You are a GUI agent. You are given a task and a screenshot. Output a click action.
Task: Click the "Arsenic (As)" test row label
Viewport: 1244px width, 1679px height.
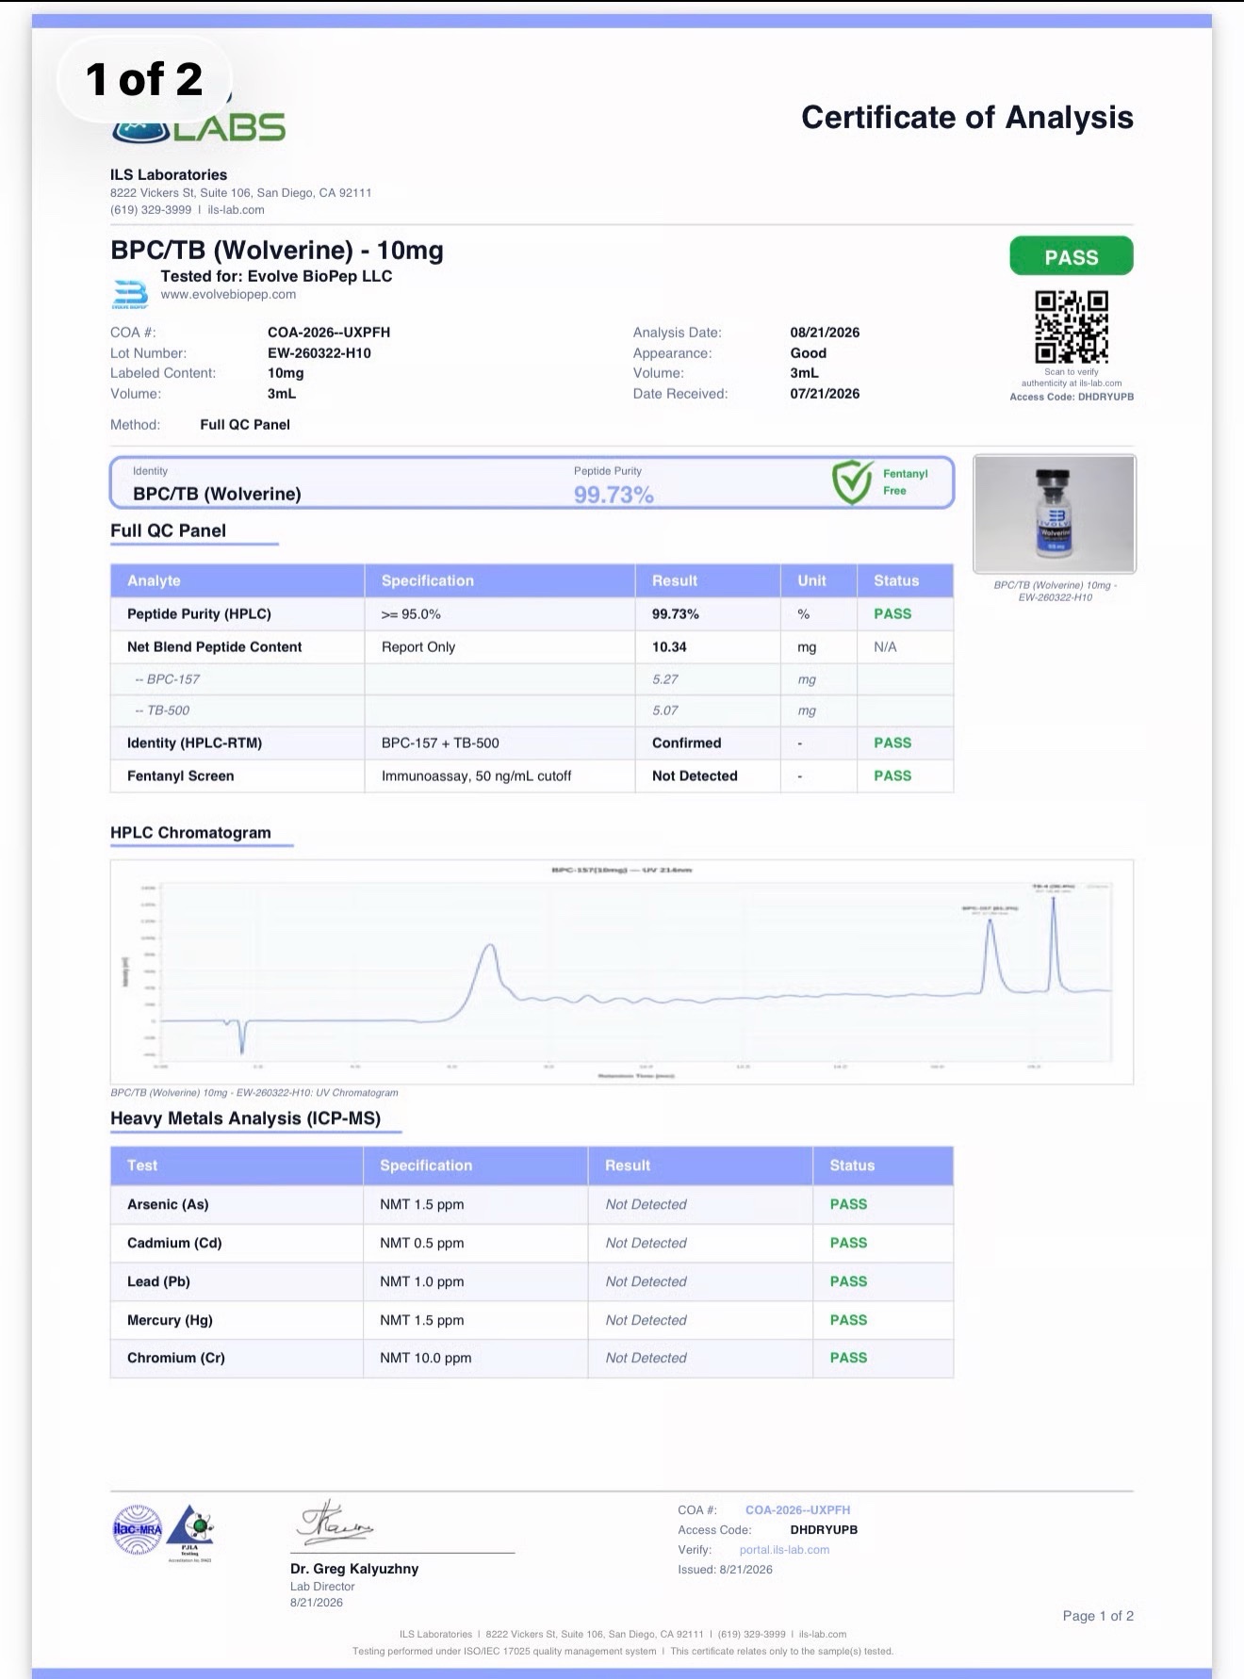tap(168, 1205)
